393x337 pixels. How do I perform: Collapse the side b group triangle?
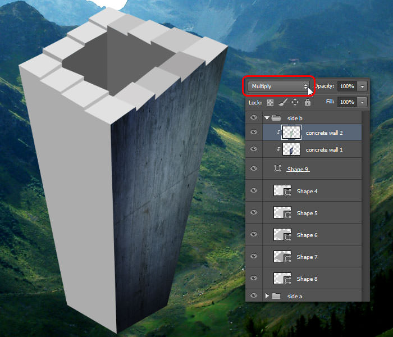pyautogui.click(x=267, y=118)
